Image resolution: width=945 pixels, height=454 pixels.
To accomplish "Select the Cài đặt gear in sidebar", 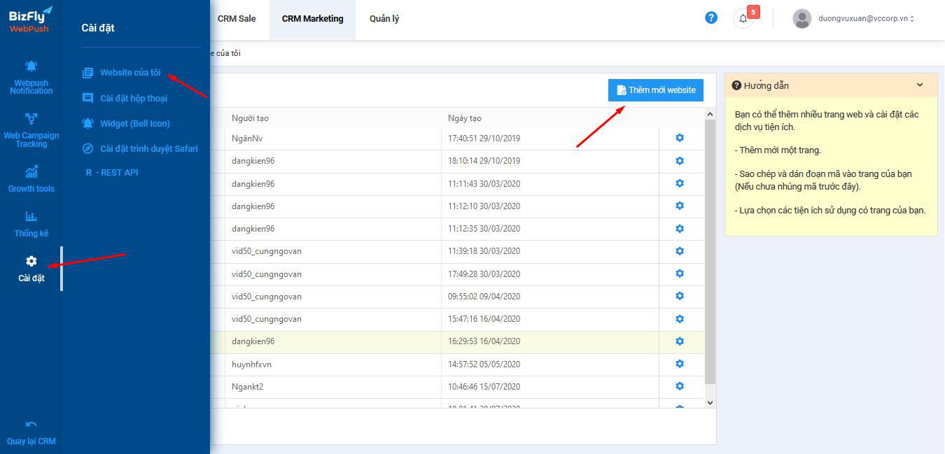I will click(x=31, y=269).
